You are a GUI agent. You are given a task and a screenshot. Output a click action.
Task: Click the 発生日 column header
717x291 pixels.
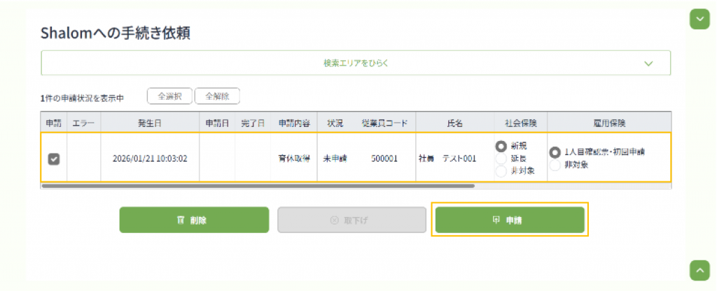[150, 123]
